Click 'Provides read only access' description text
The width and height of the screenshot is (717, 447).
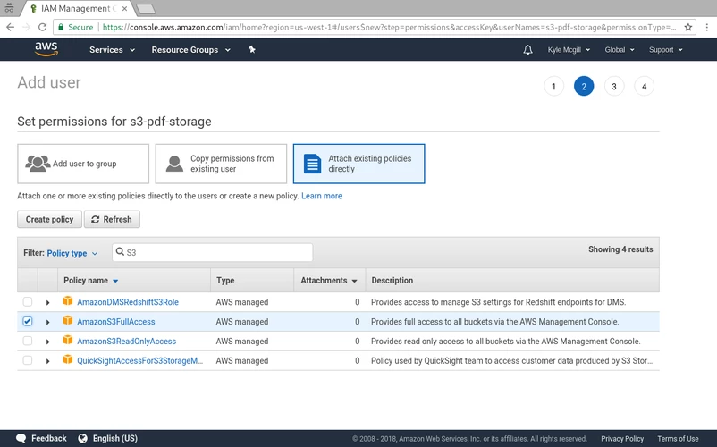[506, 342]
